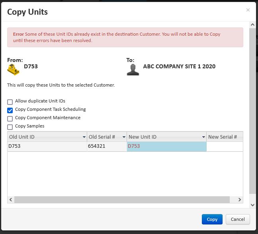The height and width of the screenshot is (234, 258).
Task: Enable Allow duplicate Unit IDs checkbox
Action: [10, 102]
